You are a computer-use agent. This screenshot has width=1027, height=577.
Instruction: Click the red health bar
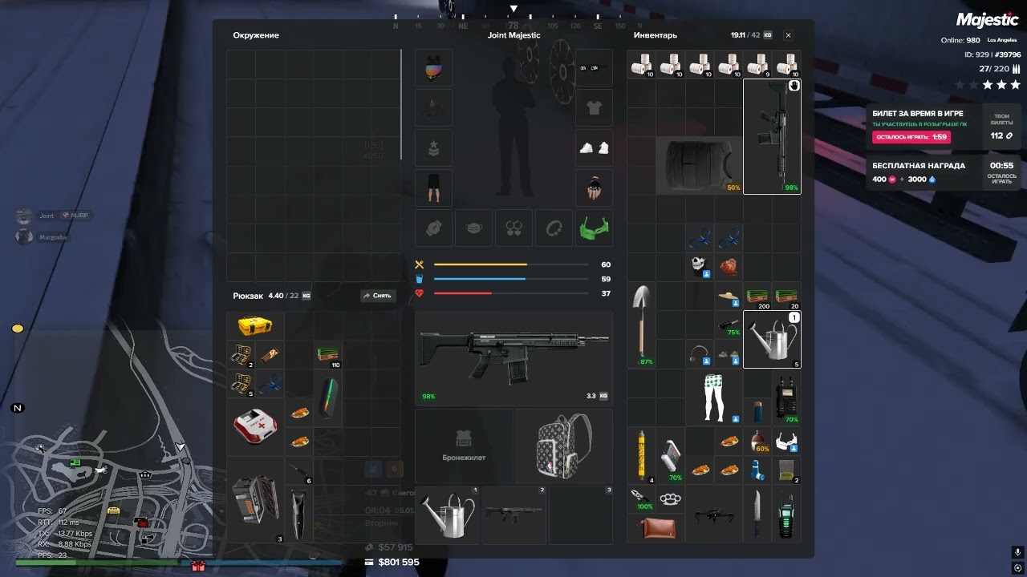(x=510, y=293)
